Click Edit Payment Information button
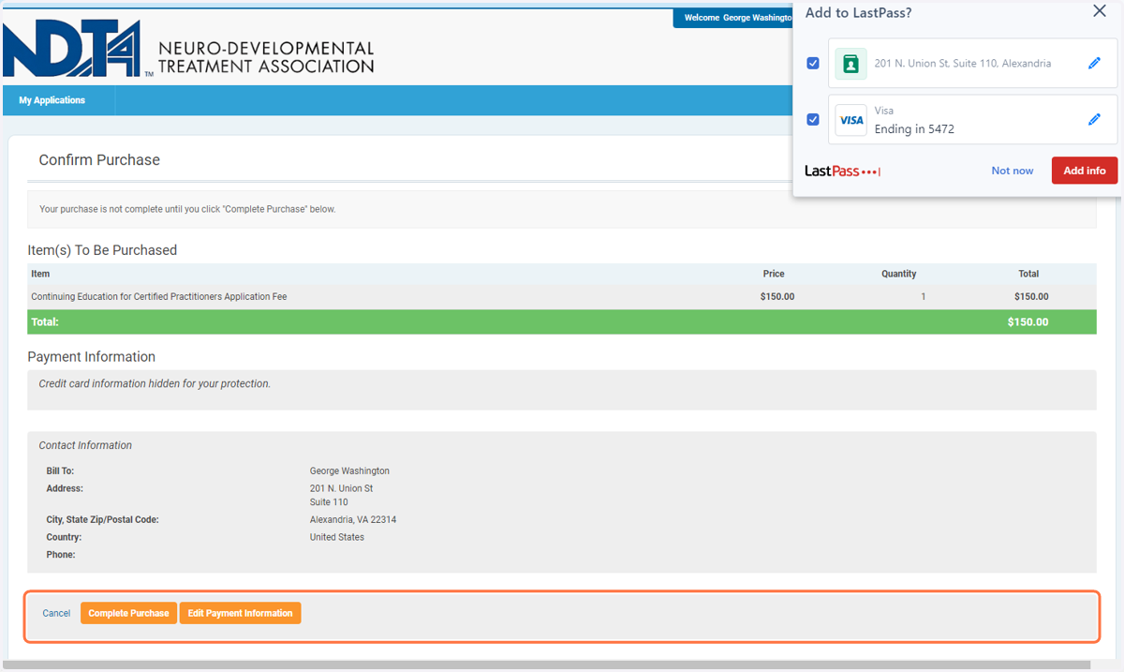Viewport: 1124px width, 672px height. point(240,613)
